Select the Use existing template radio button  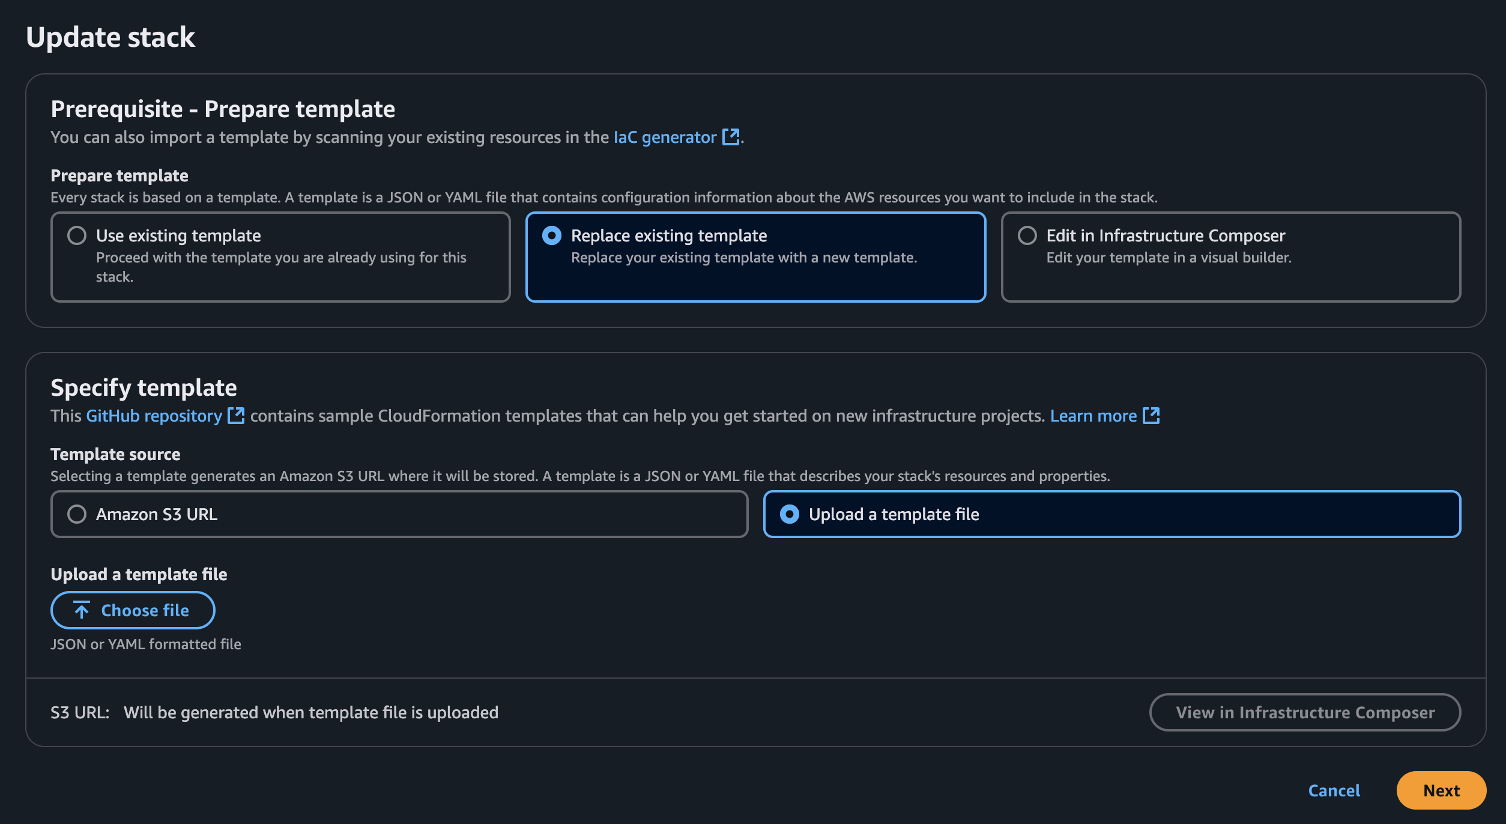75,234
